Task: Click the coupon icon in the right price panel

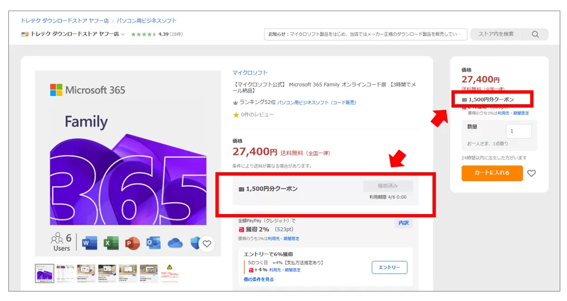Action: pos(464,100)
